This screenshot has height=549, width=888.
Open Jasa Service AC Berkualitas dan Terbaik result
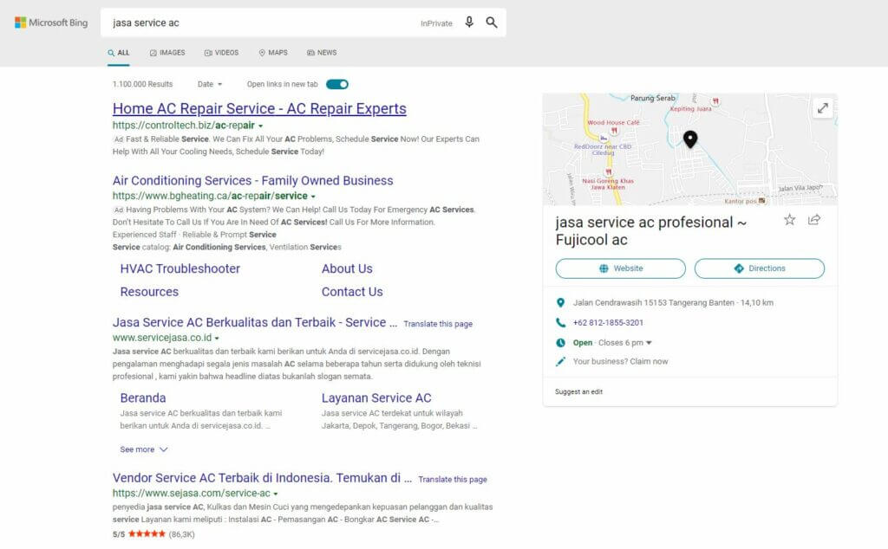[255, 322]
